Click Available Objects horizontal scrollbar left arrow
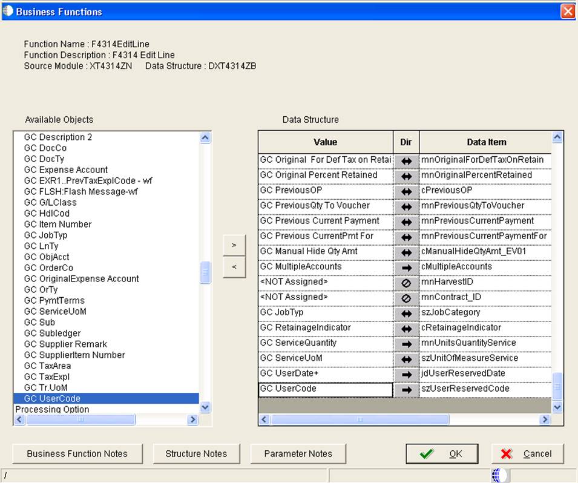Screen dimensions: 578x483 click(x=20, y=419)
